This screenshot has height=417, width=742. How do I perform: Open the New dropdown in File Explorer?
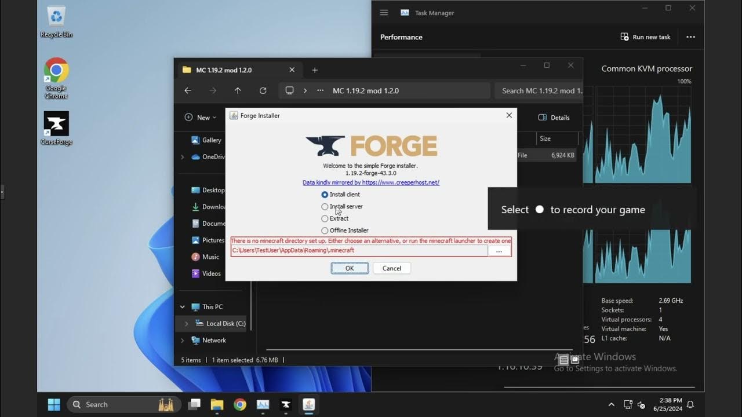pyautogui.click(x=201, y=118)
